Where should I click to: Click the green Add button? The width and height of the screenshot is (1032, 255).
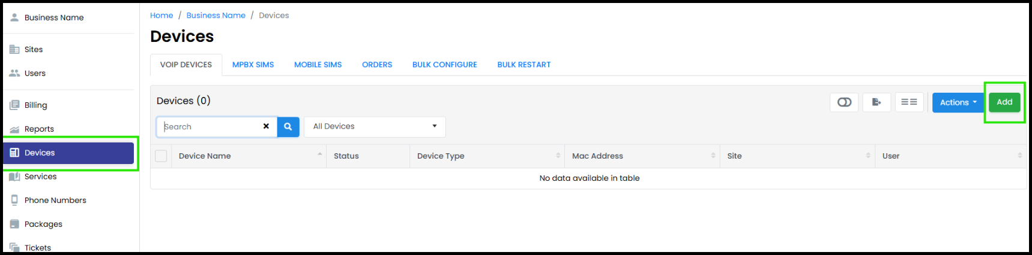(1004, 102)
